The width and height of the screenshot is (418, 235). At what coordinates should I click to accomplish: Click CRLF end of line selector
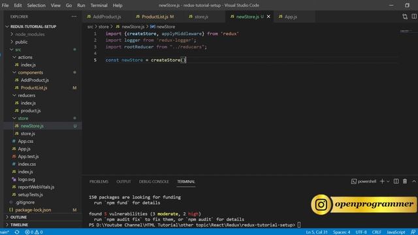(377, 232)
